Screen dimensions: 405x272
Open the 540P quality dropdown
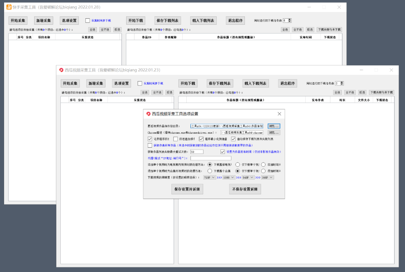coord(248,178)
